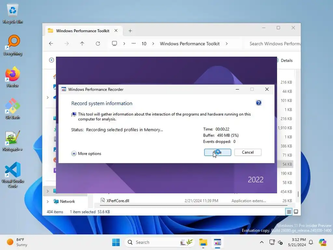The image size is (333, 250).
Task: Select the 54 KB highlighted file row
Action: point(285,164)
